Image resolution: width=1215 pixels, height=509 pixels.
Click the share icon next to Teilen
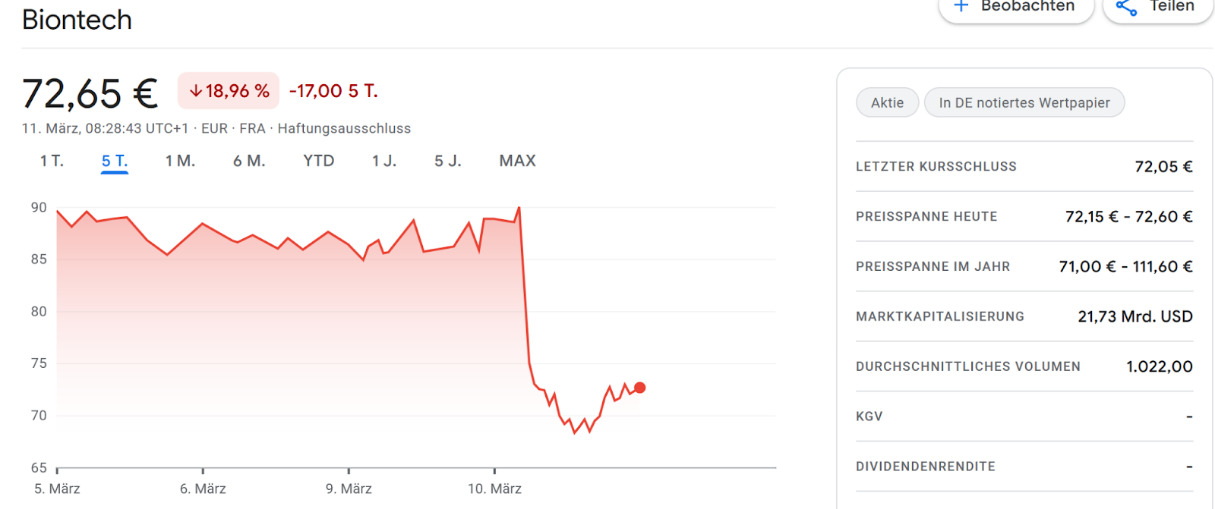click(1126, 8)
